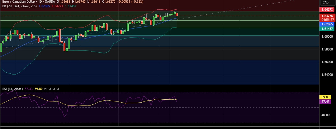Click the 1.60000 price axis level

[x=327, y=37]
